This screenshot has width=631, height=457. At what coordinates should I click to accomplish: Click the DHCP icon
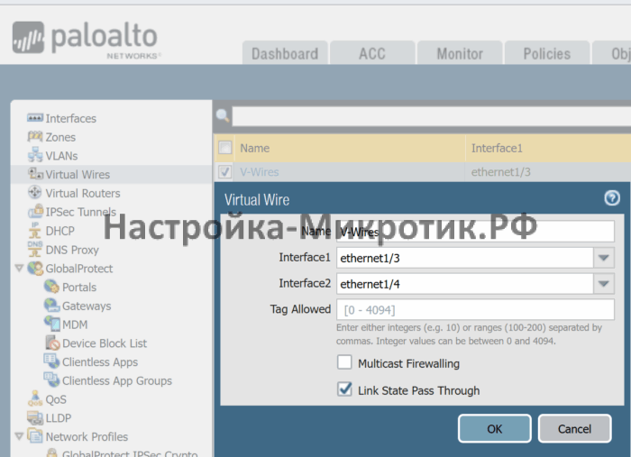click(35, 230)
